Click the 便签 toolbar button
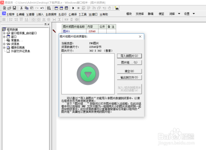The width and height of the screenshot is (206, 150). click(161, 14)
